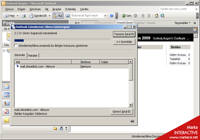Click the Stop icon in web toolbar
The image size is (200, 140).
[x=143, y=16]
